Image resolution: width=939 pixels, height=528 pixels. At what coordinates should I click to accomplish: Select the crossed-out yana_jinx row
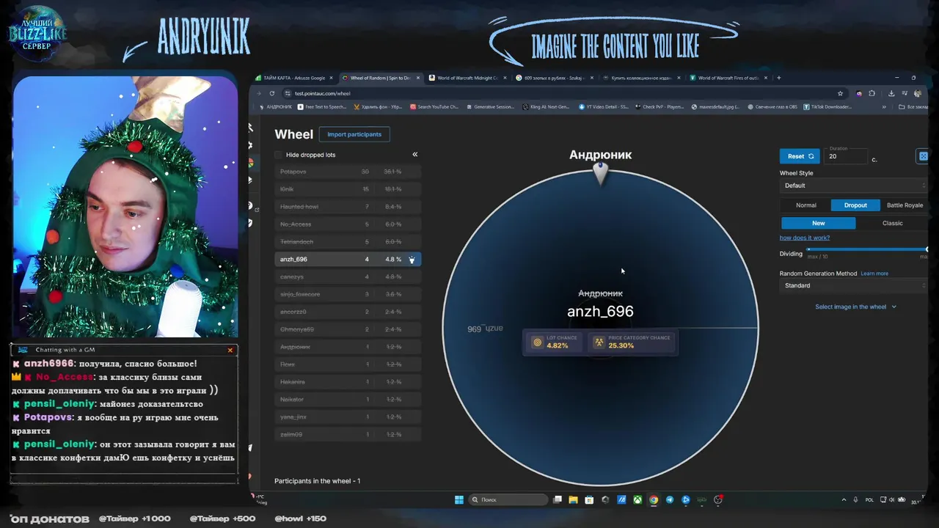[x=348, y=417]
